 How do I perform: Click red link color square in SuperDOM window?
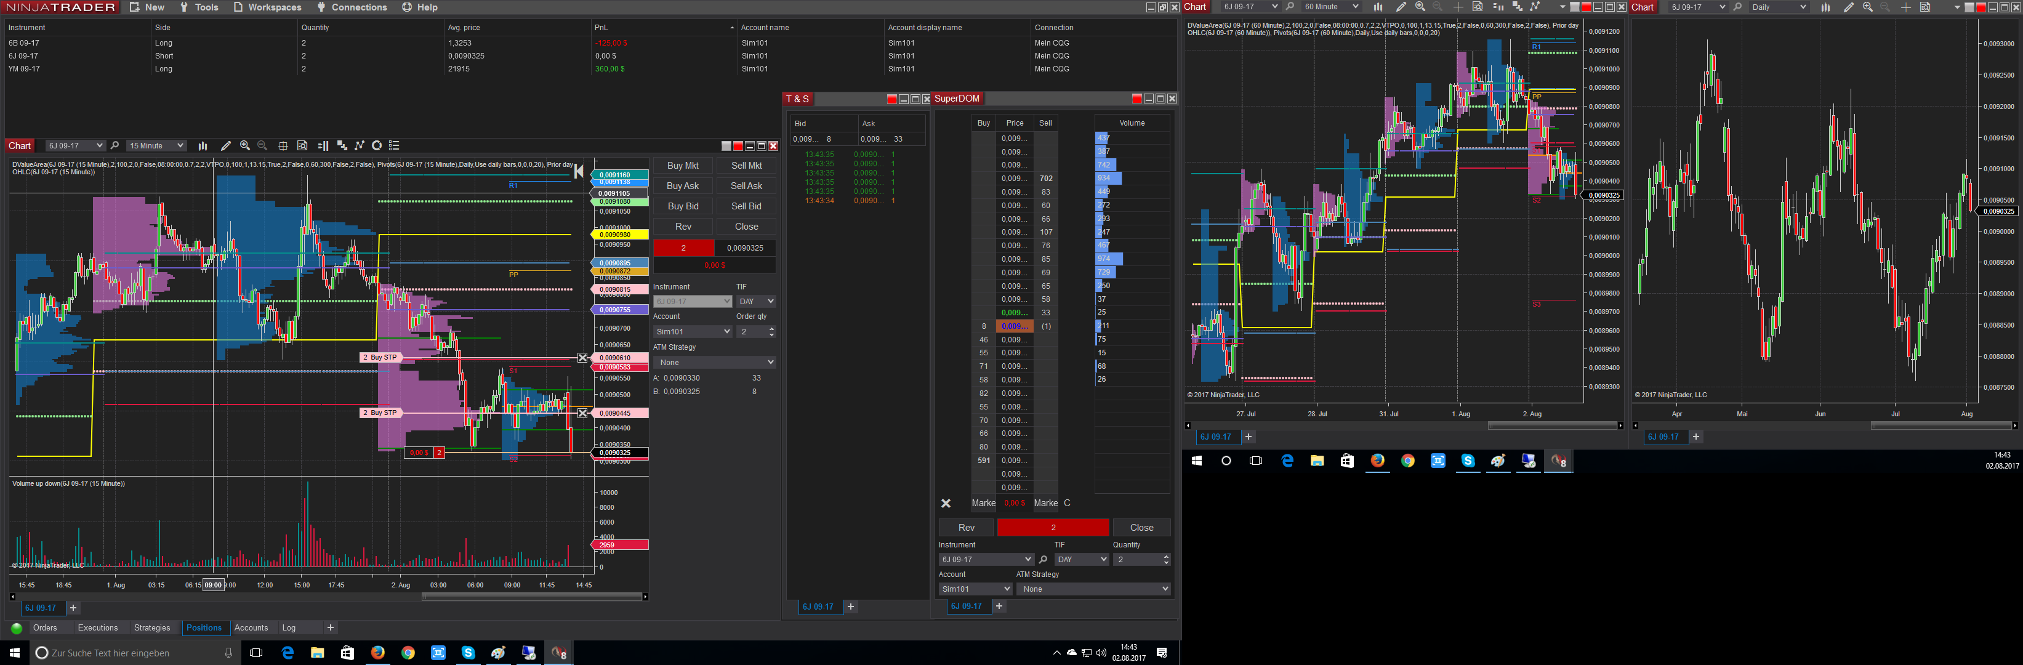click(x=1136, y=98)
